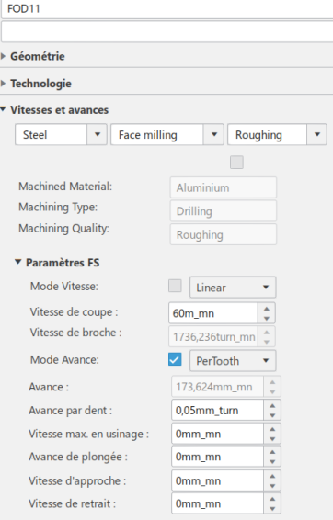Open the PerTooth feed mode dropdown

233,361
